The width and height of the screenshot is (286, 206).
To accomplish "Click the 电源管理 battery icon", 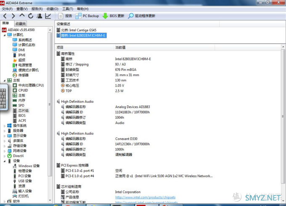I will (15, 65).
